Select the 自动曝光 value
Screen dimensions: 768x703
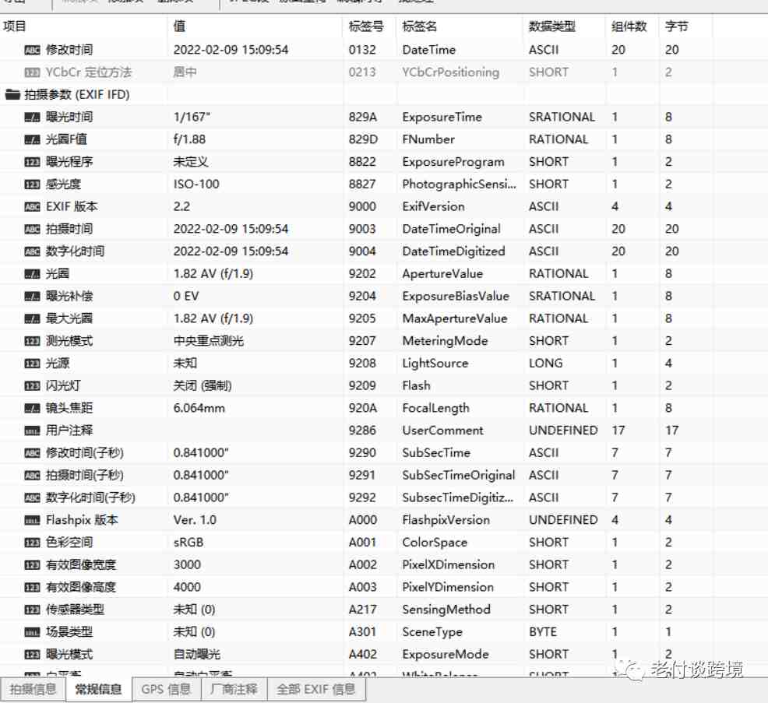pos(197,655)
